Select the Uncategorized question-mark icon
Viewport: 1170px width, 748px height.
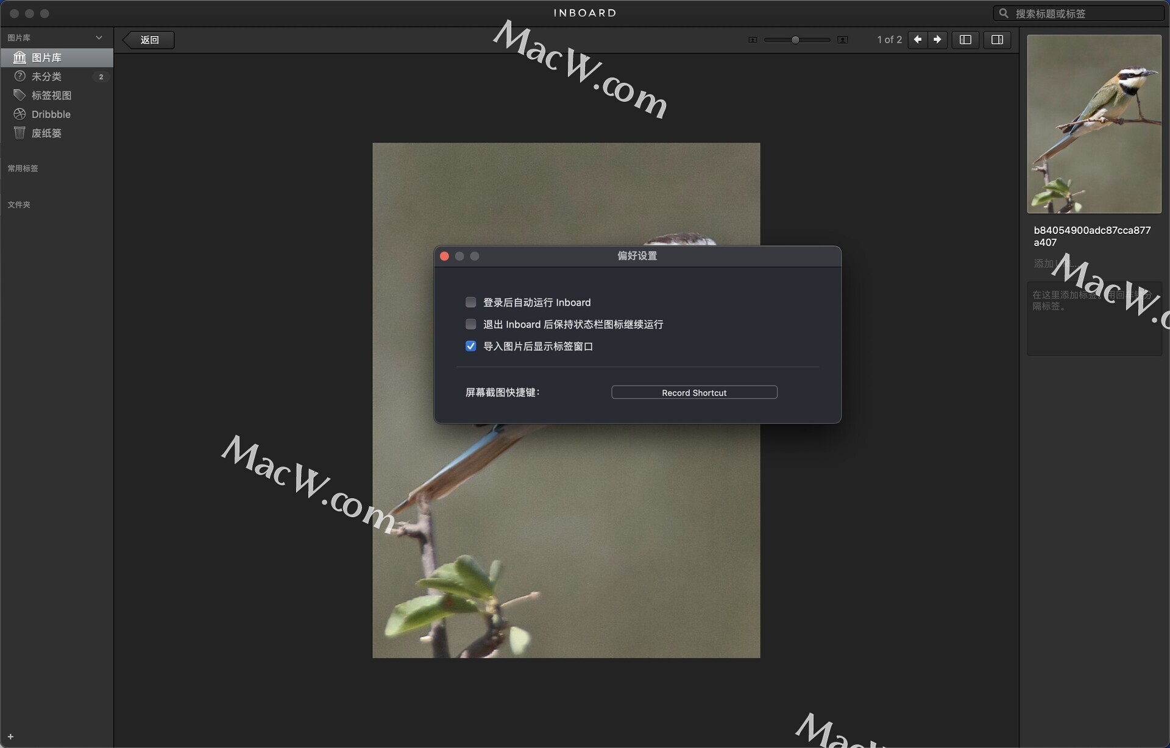19,76
